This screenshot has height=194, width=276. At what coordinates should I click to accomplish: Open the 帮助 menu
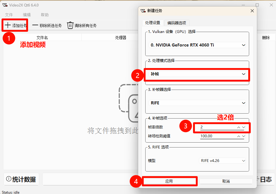(x=45, y=15)
